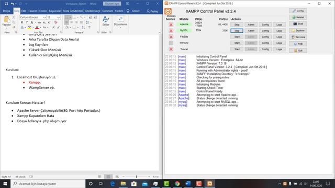Click the Paylaş share button in Word

[152, 11]
